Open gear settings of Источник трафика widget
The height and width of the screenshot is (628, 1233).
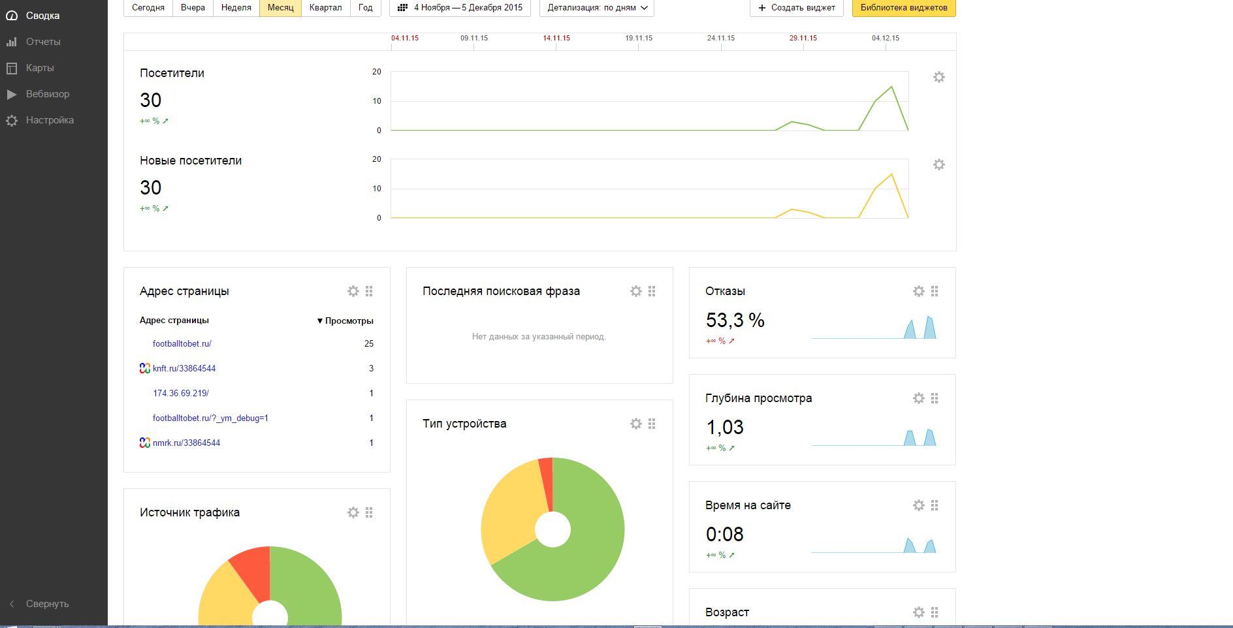(353, 512)
